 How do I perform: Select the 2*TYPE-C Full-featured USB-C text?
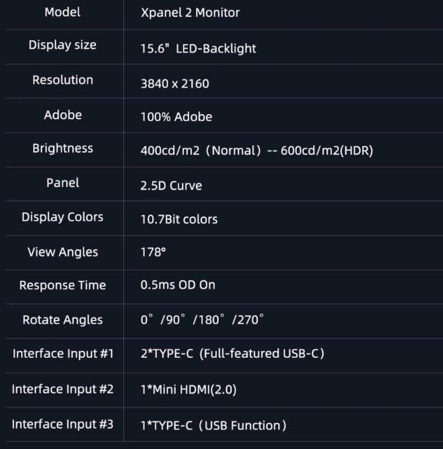(x=232, y=354)
